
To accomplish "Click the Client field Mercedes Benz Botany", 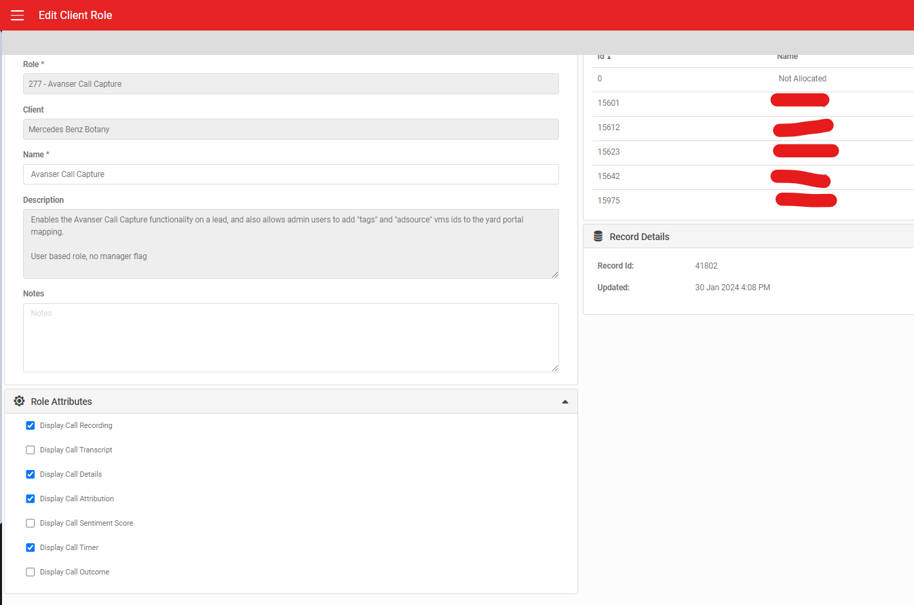I will [x=291, y=129].
